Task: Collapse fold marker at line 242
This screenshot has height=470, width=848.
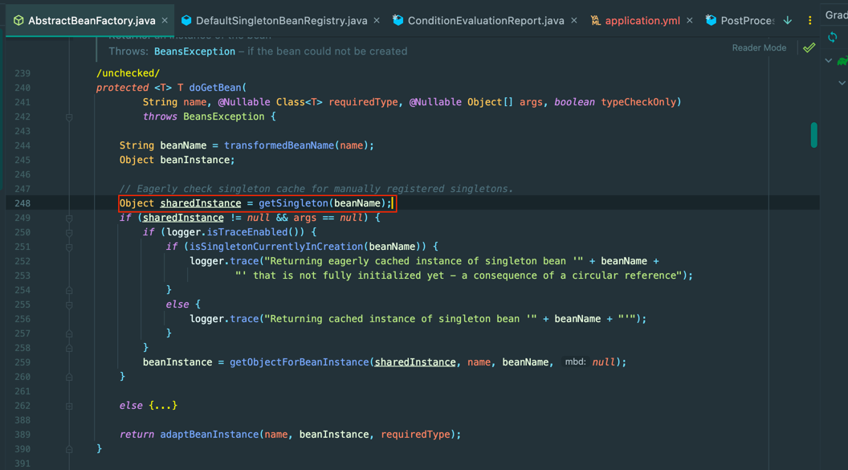Action: click(x=69, y=116)
